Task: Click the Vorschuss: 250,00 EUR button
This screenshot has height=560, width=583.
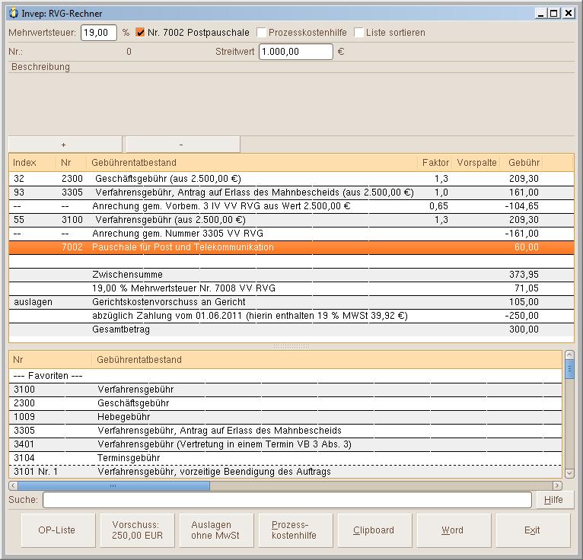Action: click(x=137, y=530)
